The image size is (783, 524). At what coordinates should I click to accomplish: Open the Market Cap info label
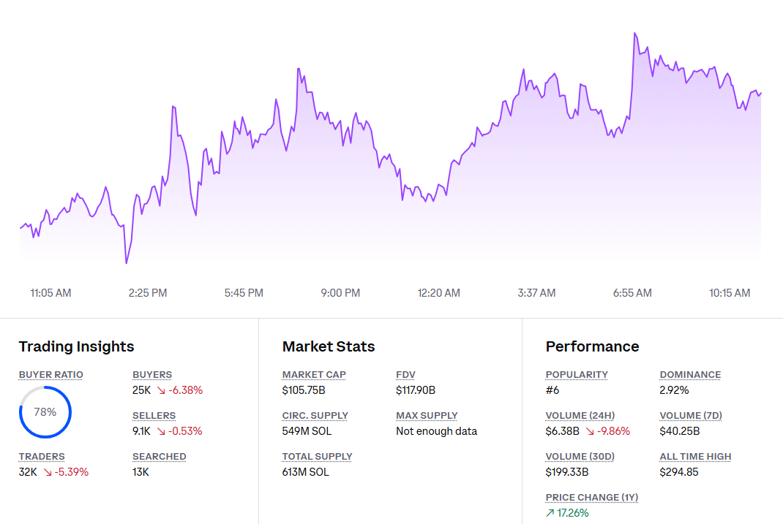click(314, 374)
